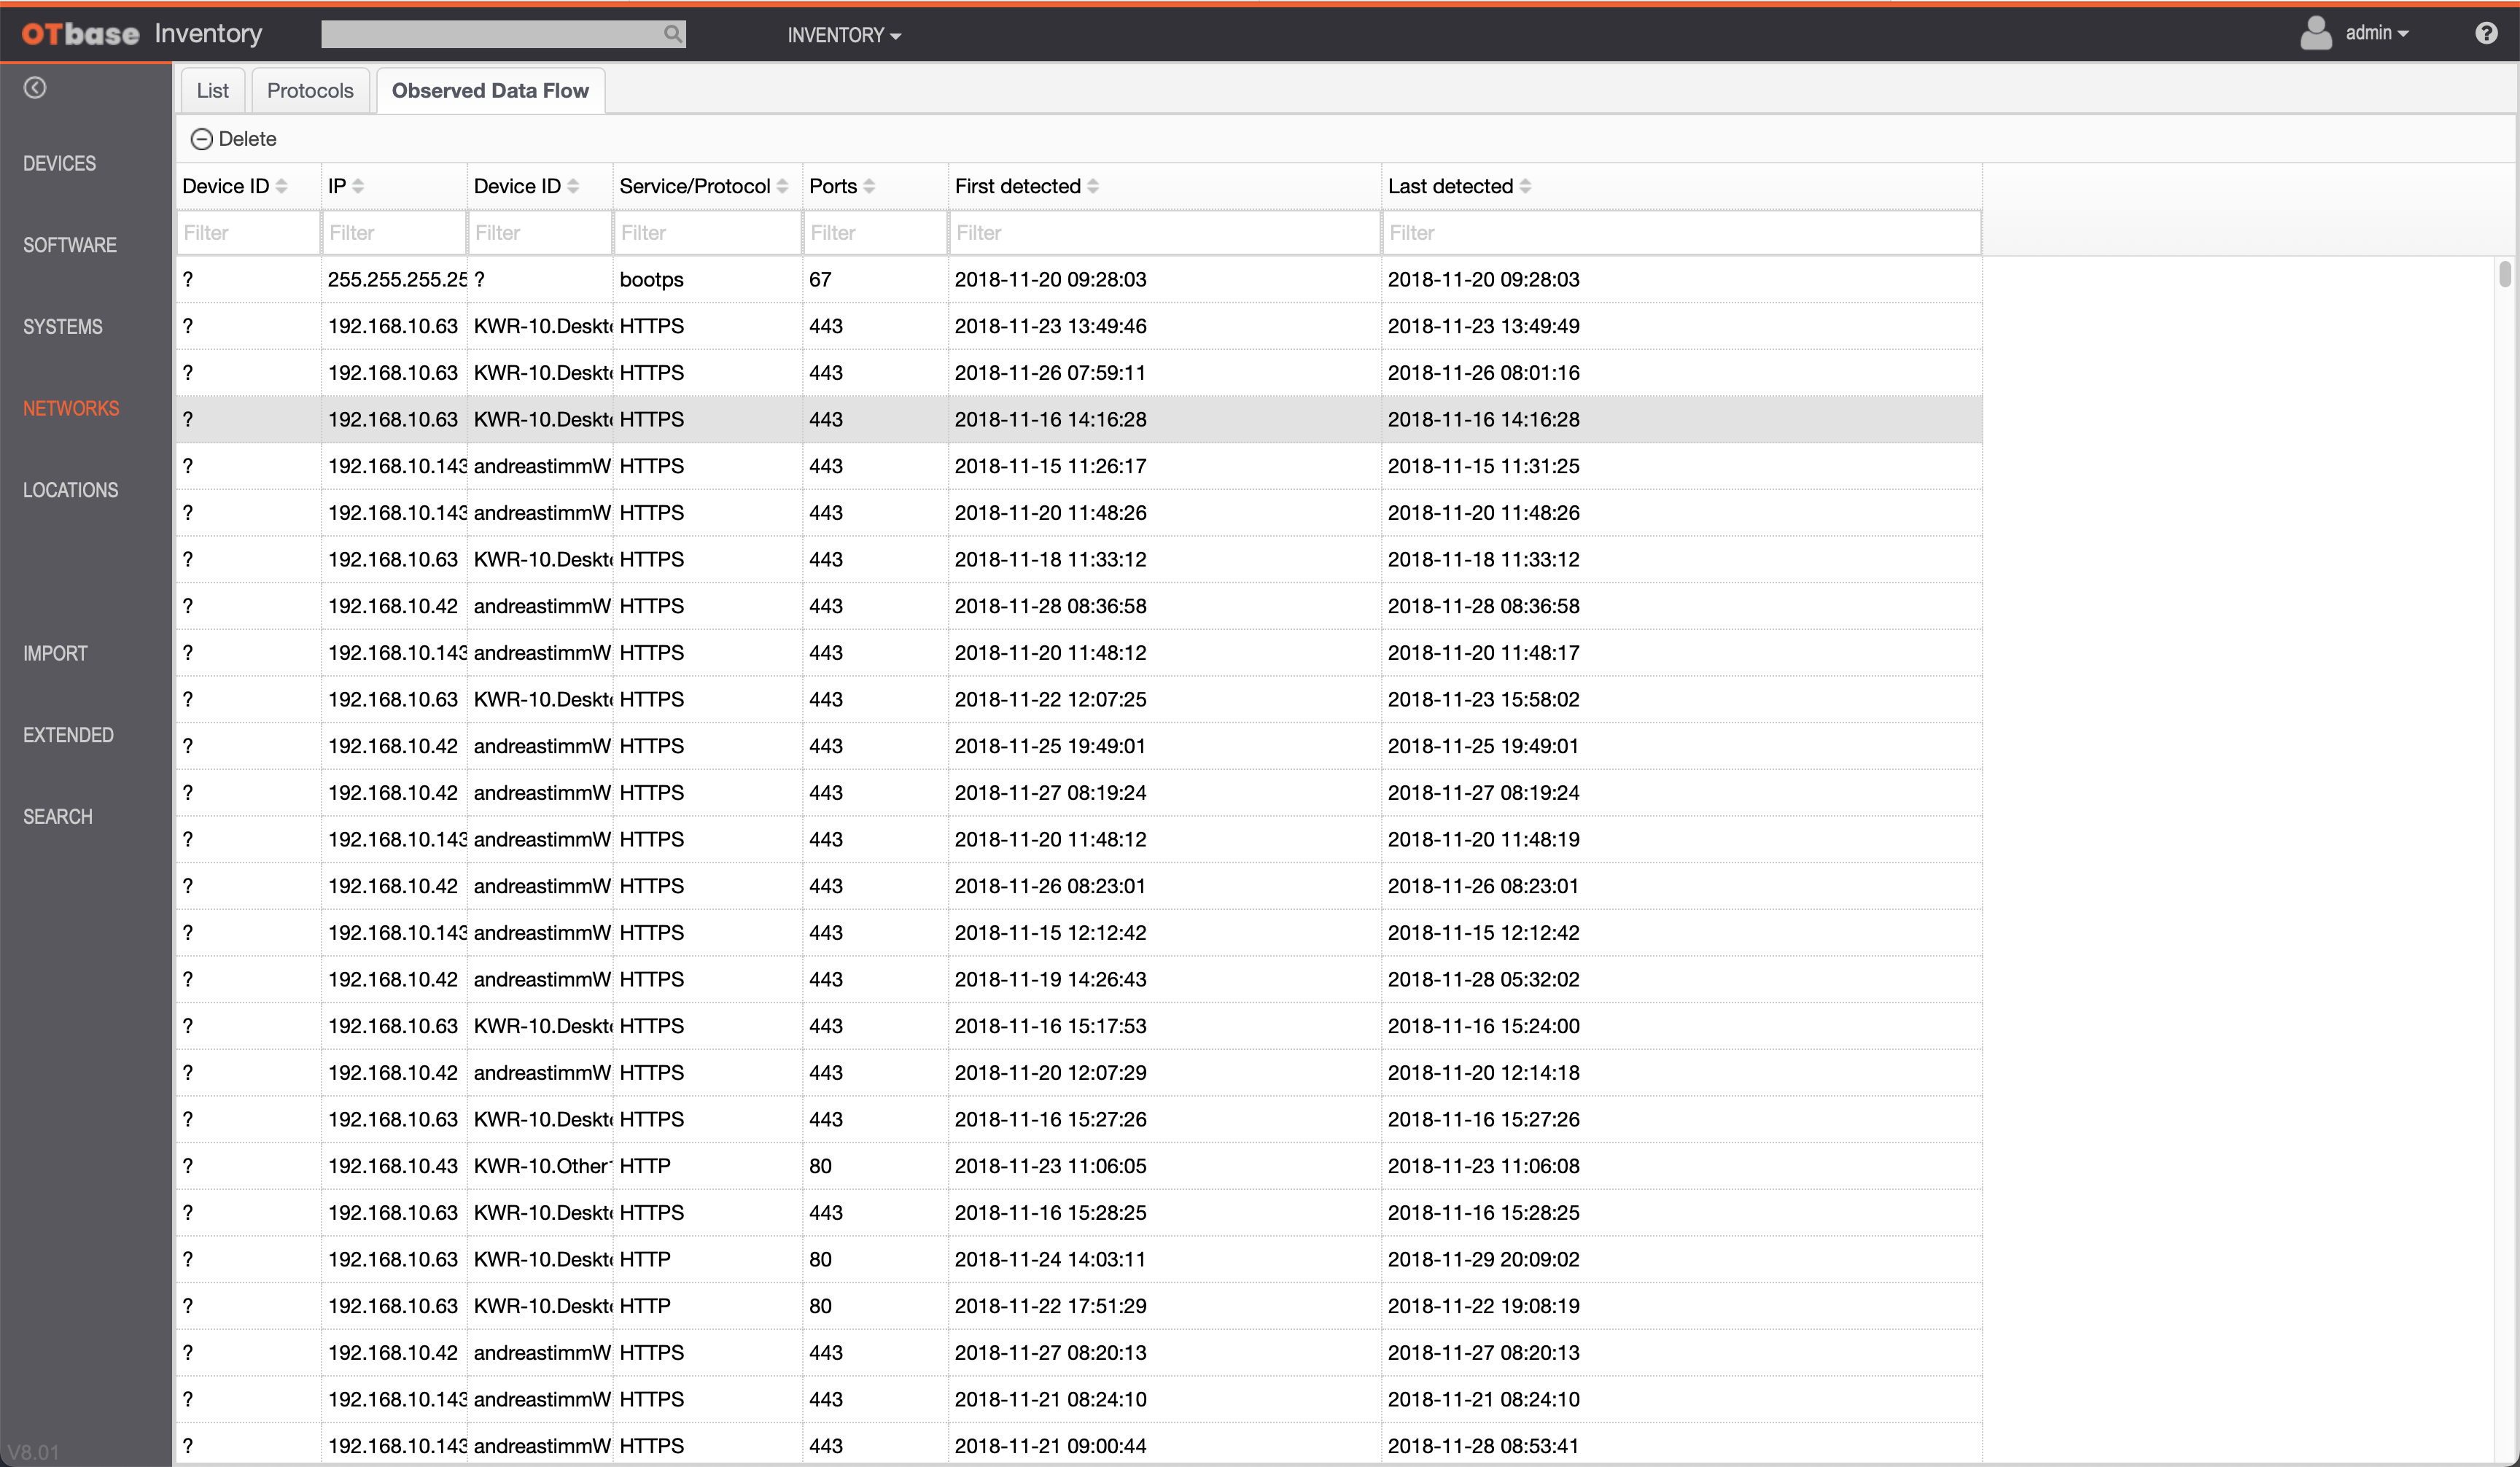Open SOFTWARE section in sidebar
2520x1467 pixels.
tap(70, 245)
